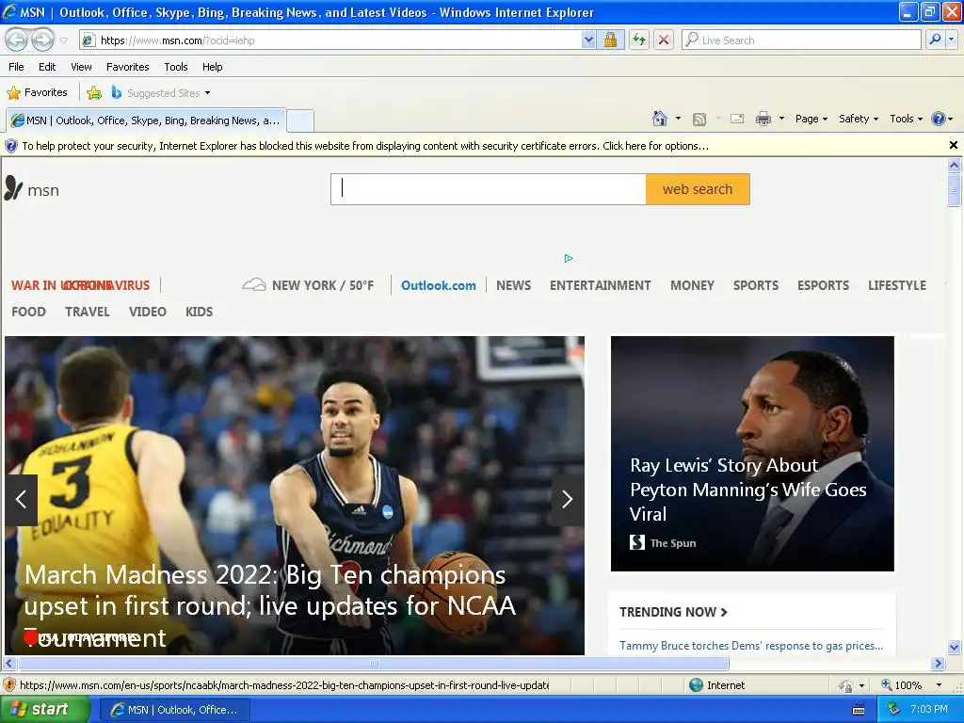
Task: Open the Safety command menu
Action: [x=859, y=119]
